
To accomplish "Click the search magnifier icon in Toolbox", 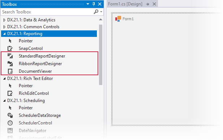I will tap(96, 12).
